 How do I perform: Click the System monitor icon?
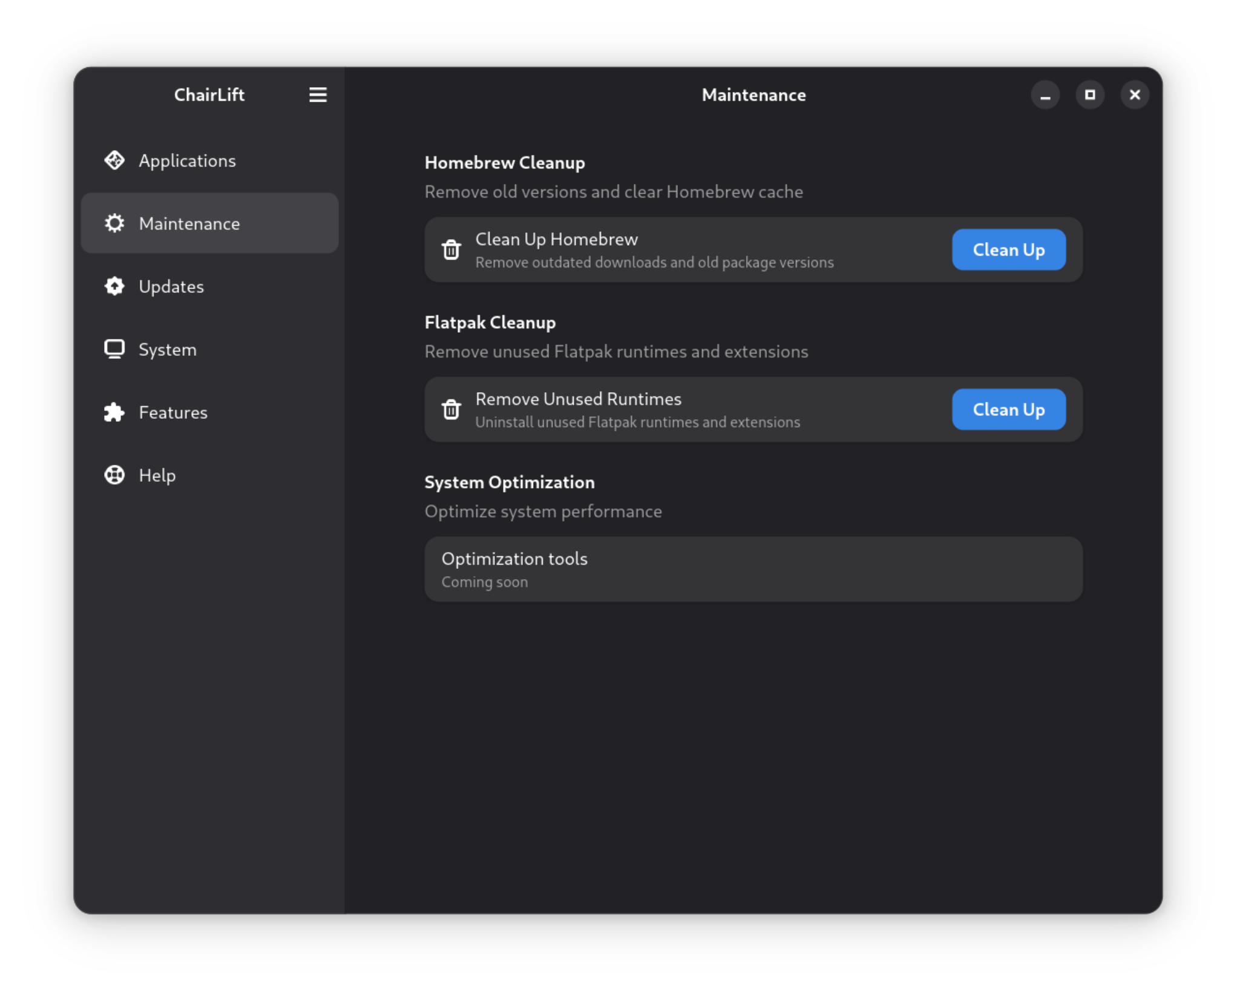tap(114, 349)
